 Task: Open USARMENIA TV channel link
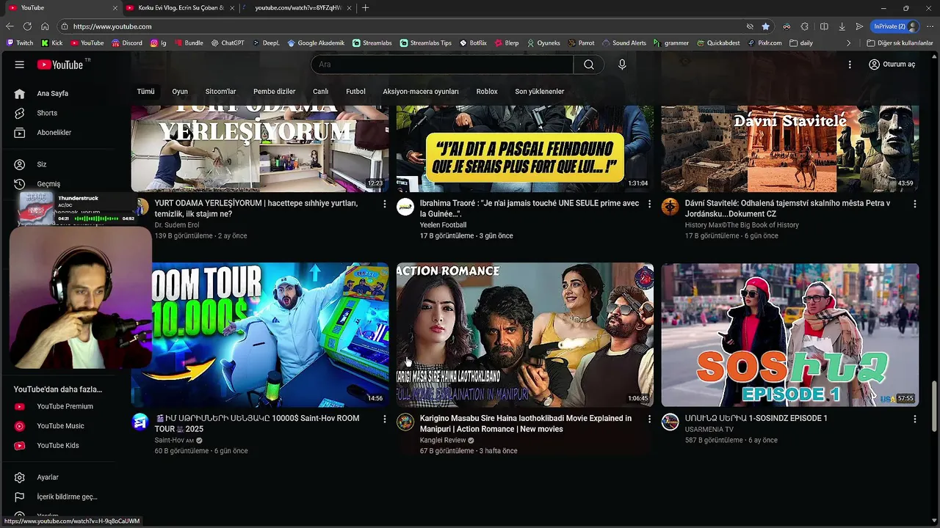[x=709, y=429]
